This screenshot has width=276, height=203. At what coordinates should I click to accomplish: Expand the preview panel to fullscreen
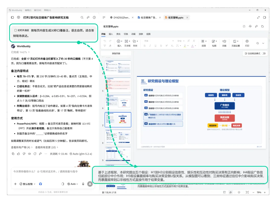[x=258, y=17]
